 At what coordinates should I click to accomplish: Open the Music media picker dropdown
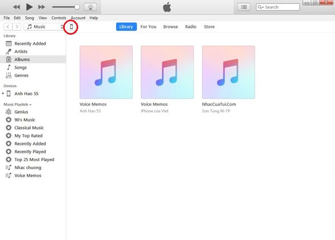tap(44, 27)
